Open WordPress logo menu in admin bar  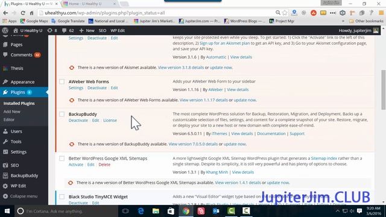point(5,31)
